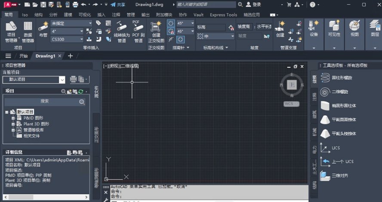Click the 共享 share button
Viewport: 382px width, 202px height.
[118, 4]
